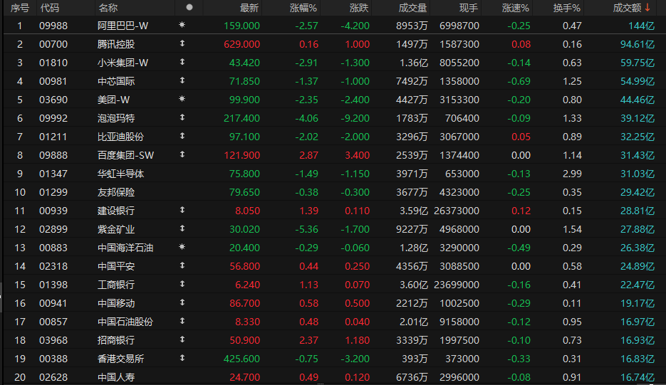Open the stock name 工商银行

click(116, 285)
